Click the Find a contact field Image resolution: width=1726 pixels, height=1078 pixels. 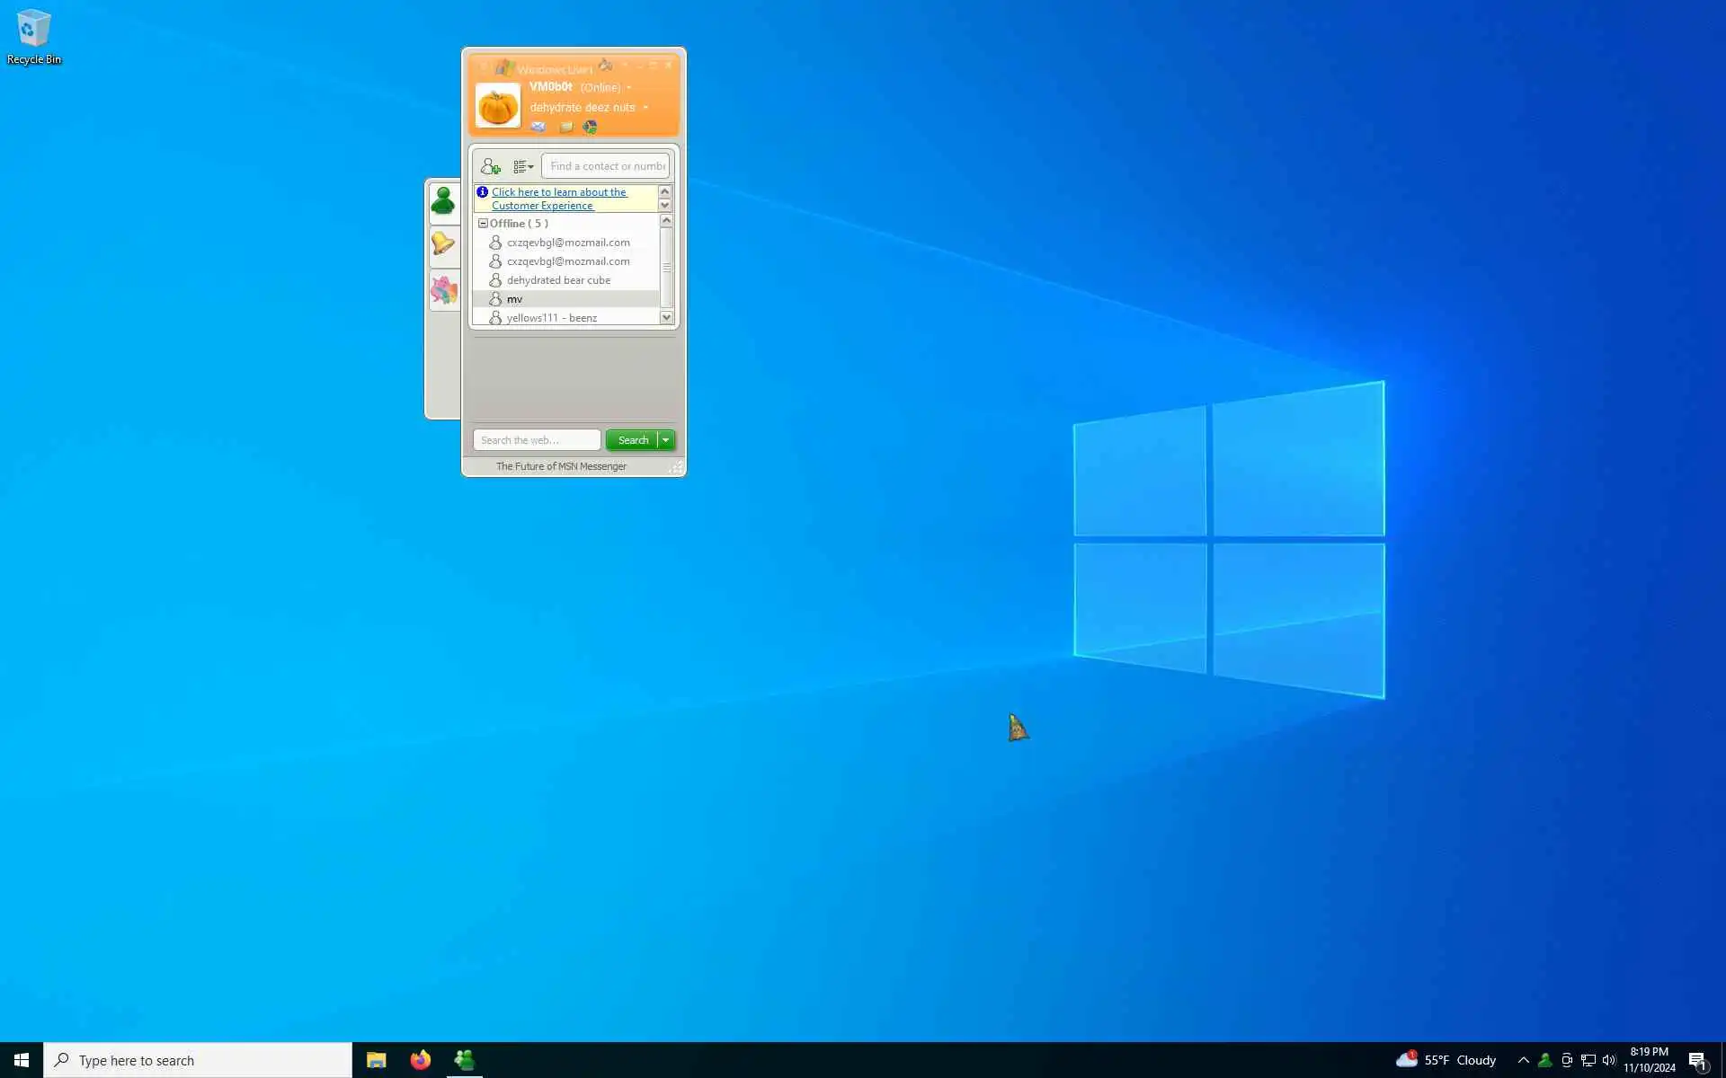tap(607, 166)
